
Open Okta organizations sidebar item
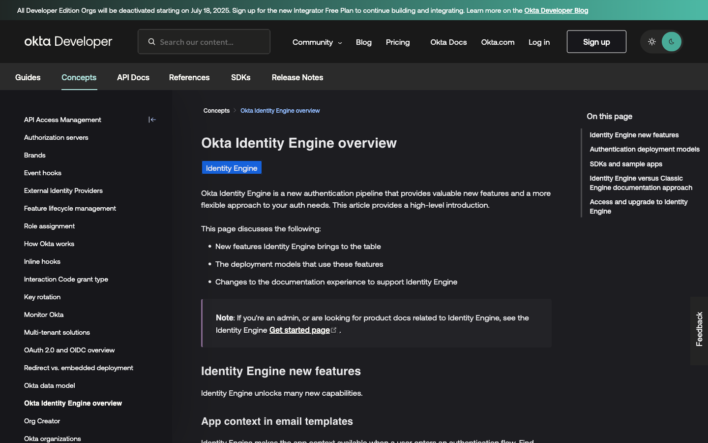53,439
